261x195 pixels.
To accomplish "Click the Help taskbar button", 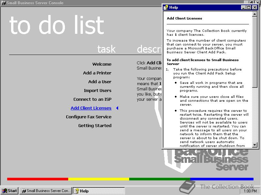I will click(99, 191).
